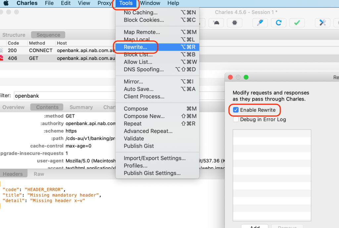Select Auto Save... menu item
This screenshot has height=228, width=339.
tap(157, 89)
